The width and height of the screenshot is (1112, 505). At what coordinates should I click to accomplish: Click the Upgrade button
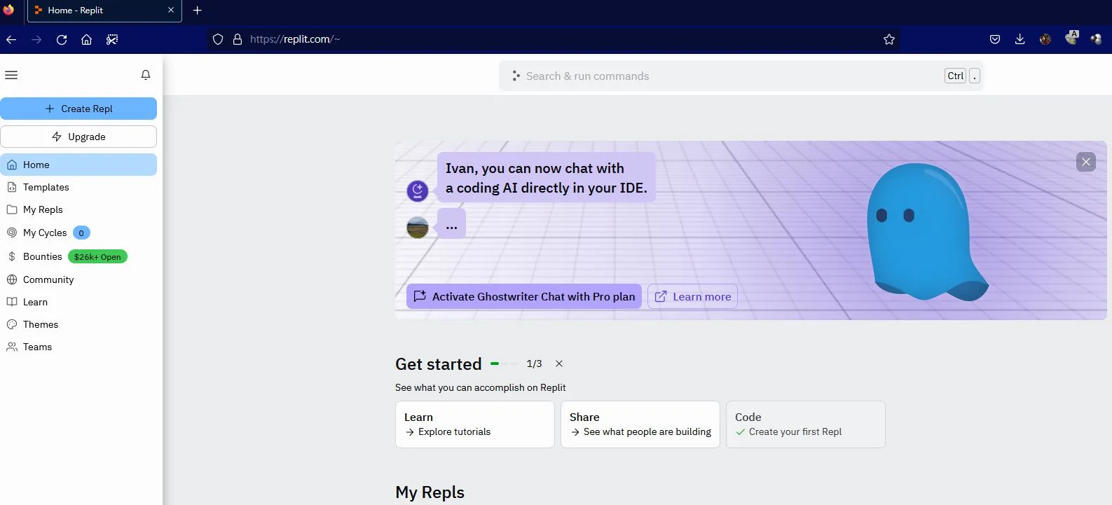tap(78, 137)
